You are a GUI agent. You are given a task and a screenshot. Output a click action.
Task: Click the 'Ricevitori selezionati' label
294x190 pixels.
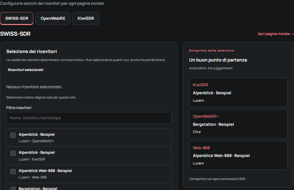(26, 70)
